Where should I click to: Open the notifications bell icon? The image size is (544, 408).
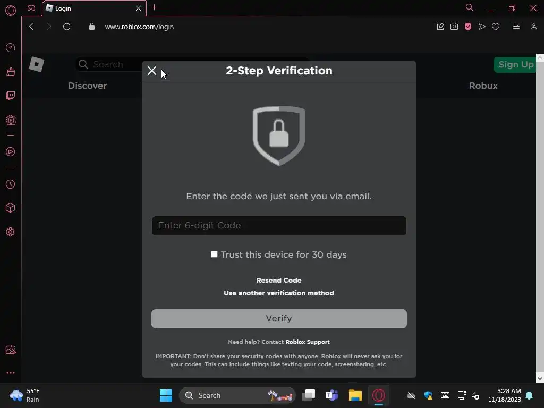tap(530, 395)
